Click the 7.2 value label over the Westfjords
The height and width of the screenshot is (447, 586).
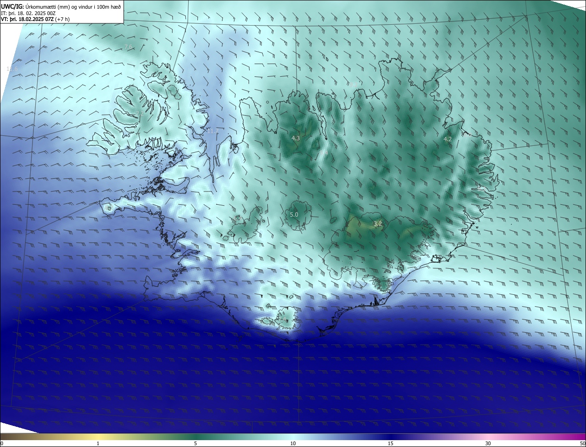point(139,113)
